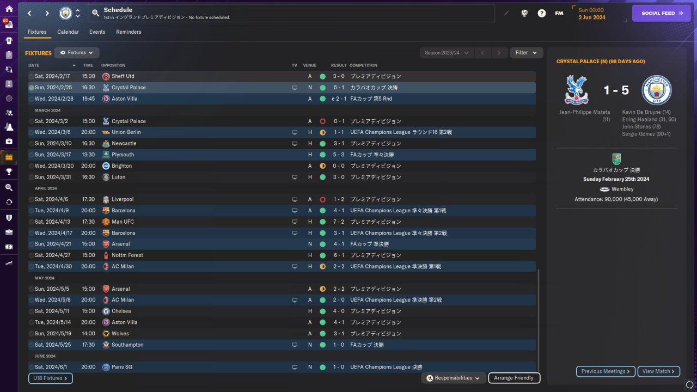Click the Liverpool badge in fixture list
Viewport: 697px width, 392px height.
point(106,199)
